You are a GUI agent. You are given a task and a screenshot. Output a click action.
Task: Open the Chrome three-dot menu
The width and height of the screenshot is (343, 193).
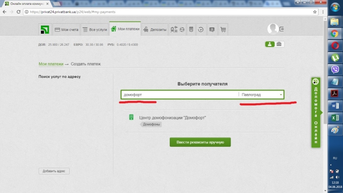[323, 12]
